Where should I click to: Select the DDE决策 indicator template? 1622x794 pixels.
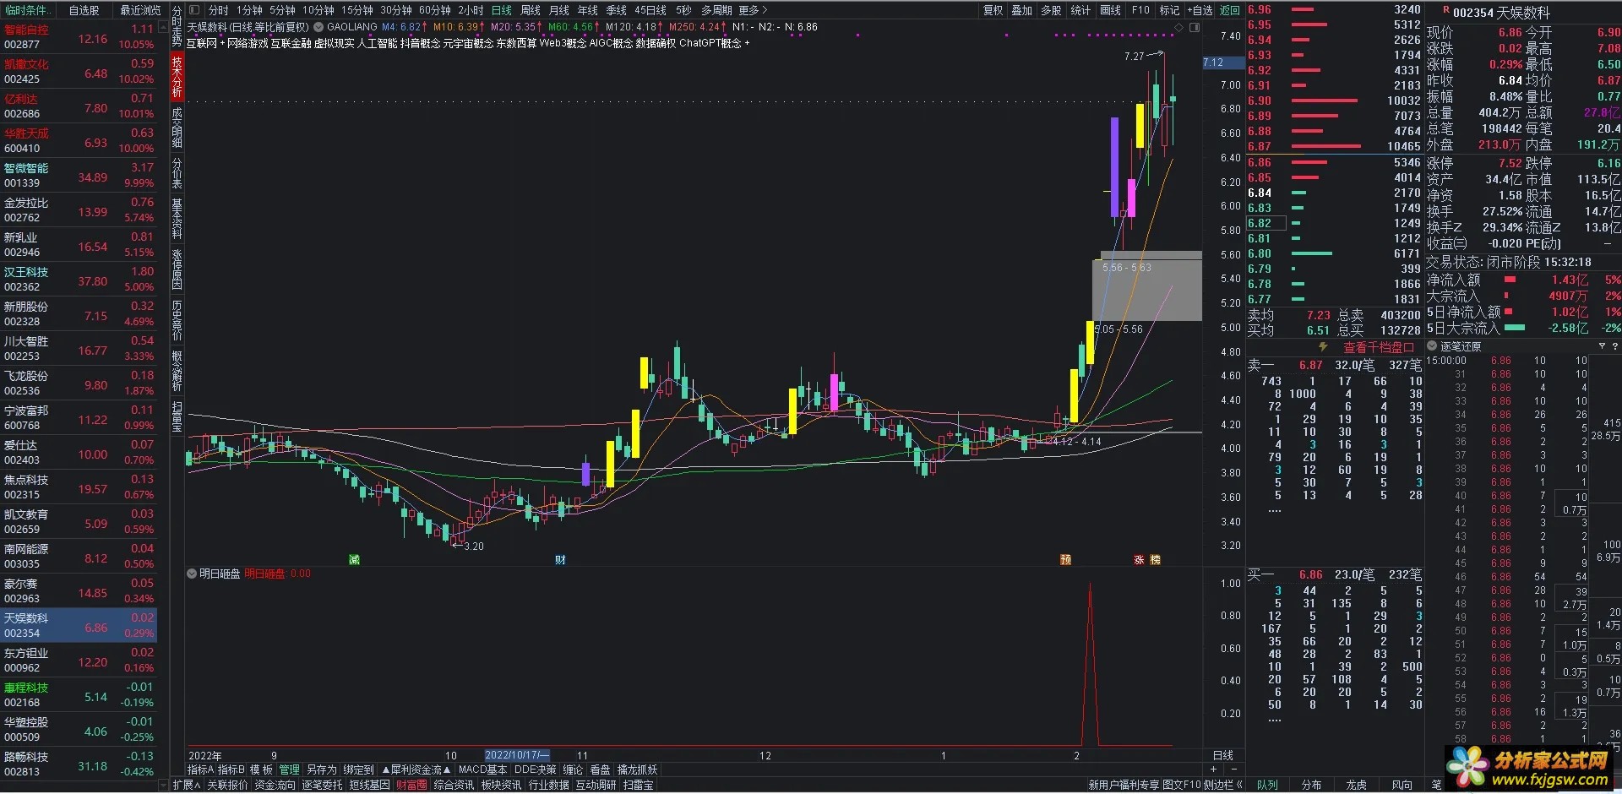pyautogui.click(x=535, y=770)
